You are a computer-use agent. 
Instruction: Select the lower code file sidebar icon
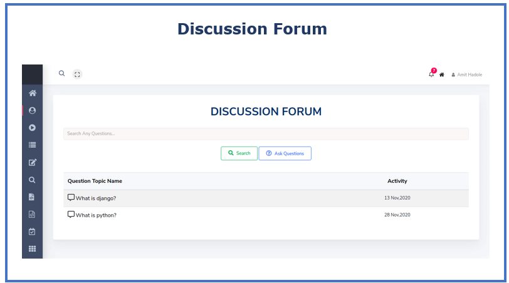point(32,214)
